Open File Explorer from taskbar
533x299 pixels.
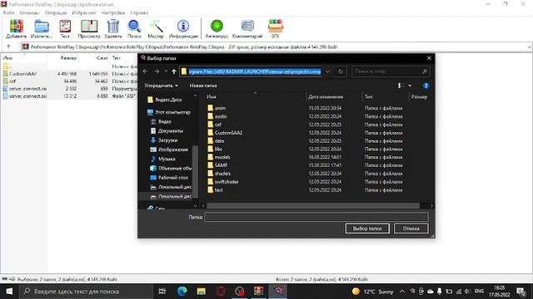[x=202, y=292]
